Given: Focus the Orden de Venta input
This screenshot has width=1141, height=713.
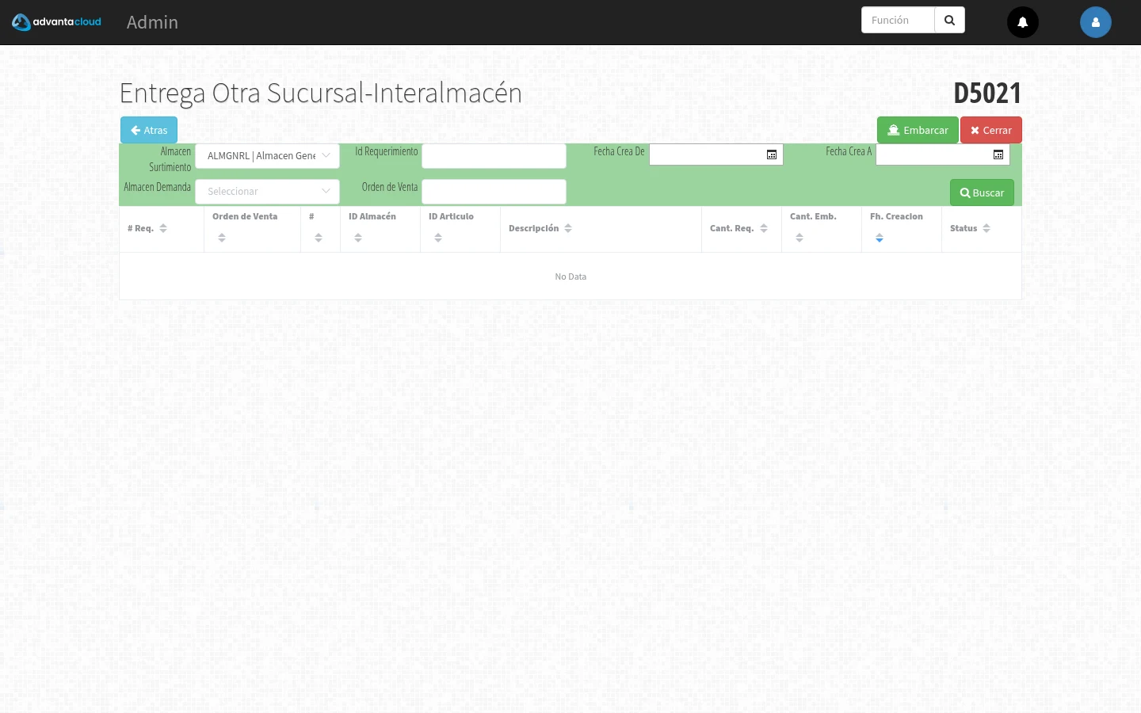Looking at the screenshot, I should coord(494,192).
